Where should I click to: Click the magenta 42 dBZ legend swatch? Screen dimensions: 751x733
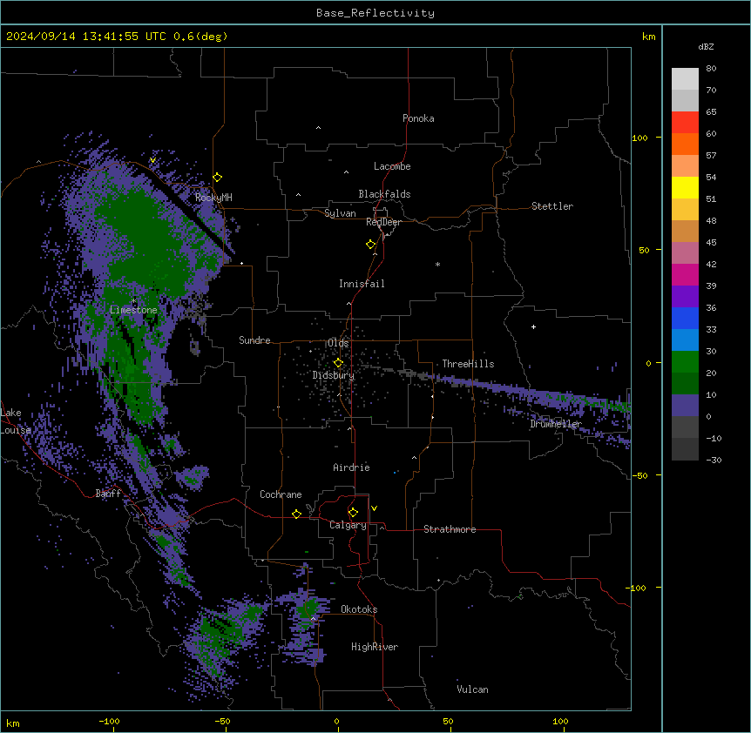[x=685, y=274]
